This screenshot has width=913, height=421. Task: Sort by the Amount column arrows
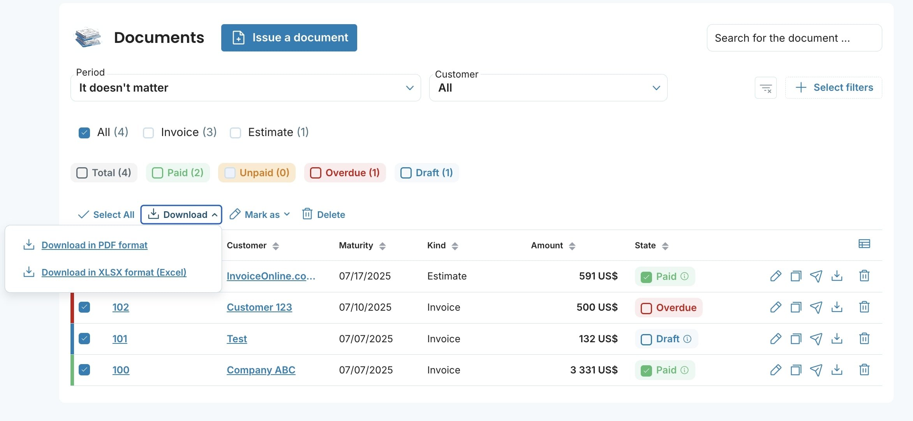pyautogui.click(x=572, y=246)
